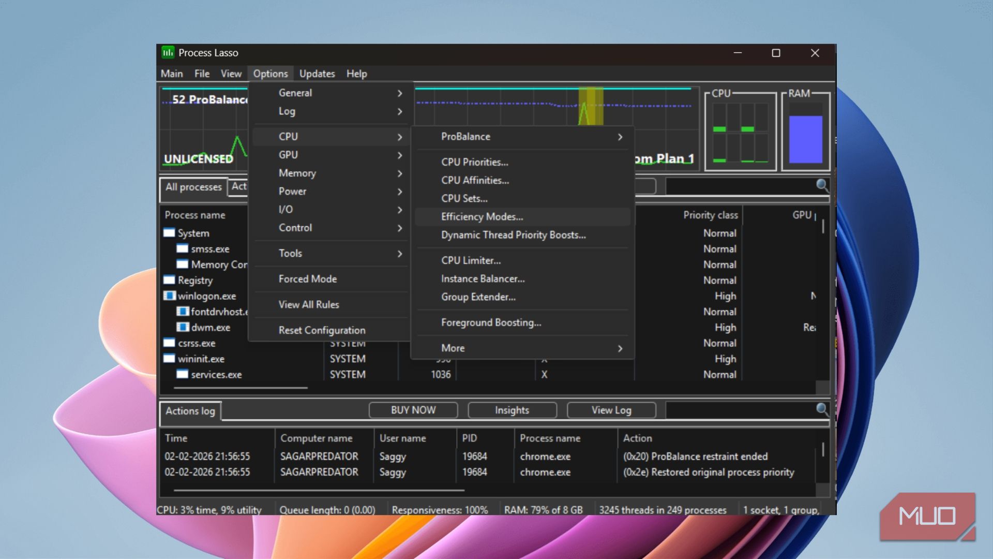Choose CPU Limiter menu item

pos(523,260)
